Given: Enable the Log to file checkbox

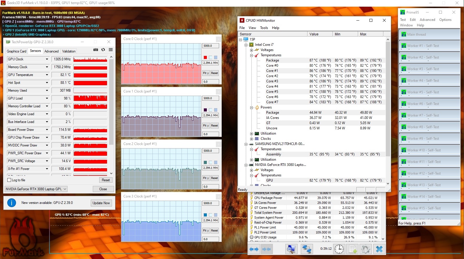Looking at the screenshot, I should (x=9, y=180).
